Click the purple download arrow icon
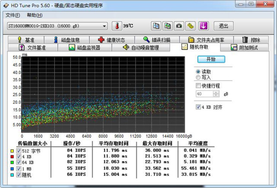Screen dimensions: 277x188 click(x=204, y=26)
